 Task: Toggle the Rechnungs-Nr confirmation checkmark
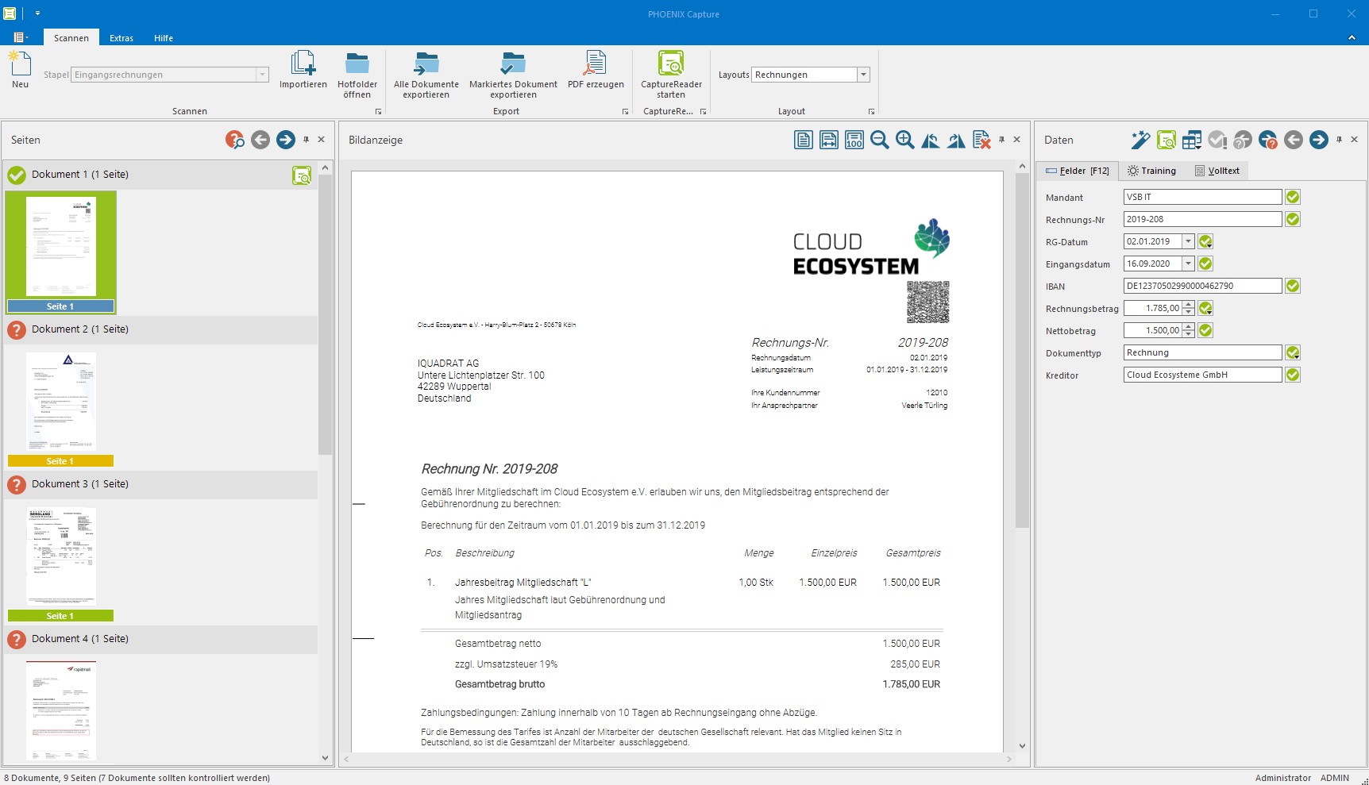pos(1293,219)
